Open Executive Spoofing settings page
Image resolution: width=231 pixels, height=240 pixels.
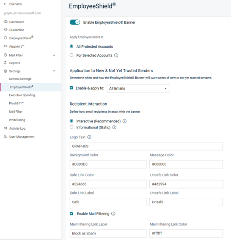pyautogui.click(x=22, y=95)
